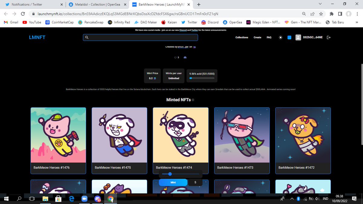The image size is (363, 204).
Task: Click the 9.56% sold progress bar
Action: (202, 78)
